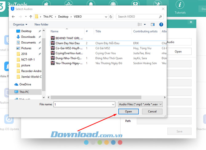This screenshot has height=150, width=206.
Task: Refresh the VIDEO folder listing
Action: [111, 17]
